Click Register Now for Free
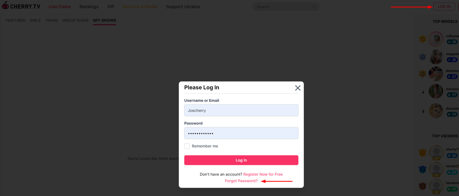Screen dimensions: 459x196 click(x=263, y=174)
